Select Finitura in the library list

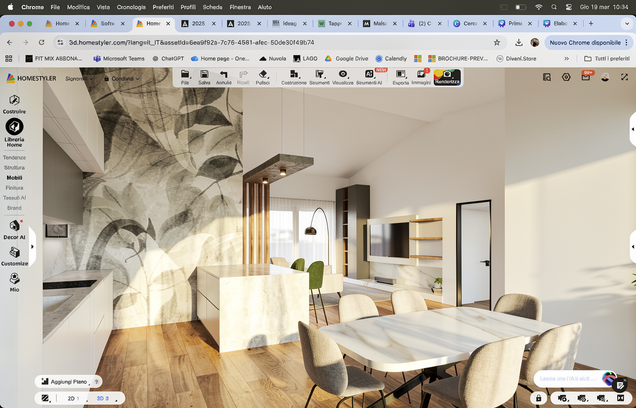point(14,188)
